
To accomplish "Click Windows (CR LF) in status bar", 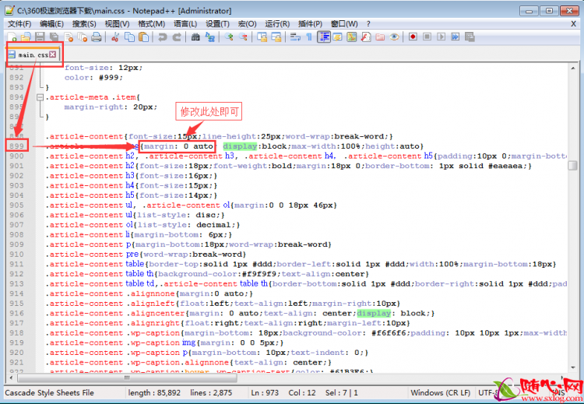I will pyautogui.click(x=440, y=392).
